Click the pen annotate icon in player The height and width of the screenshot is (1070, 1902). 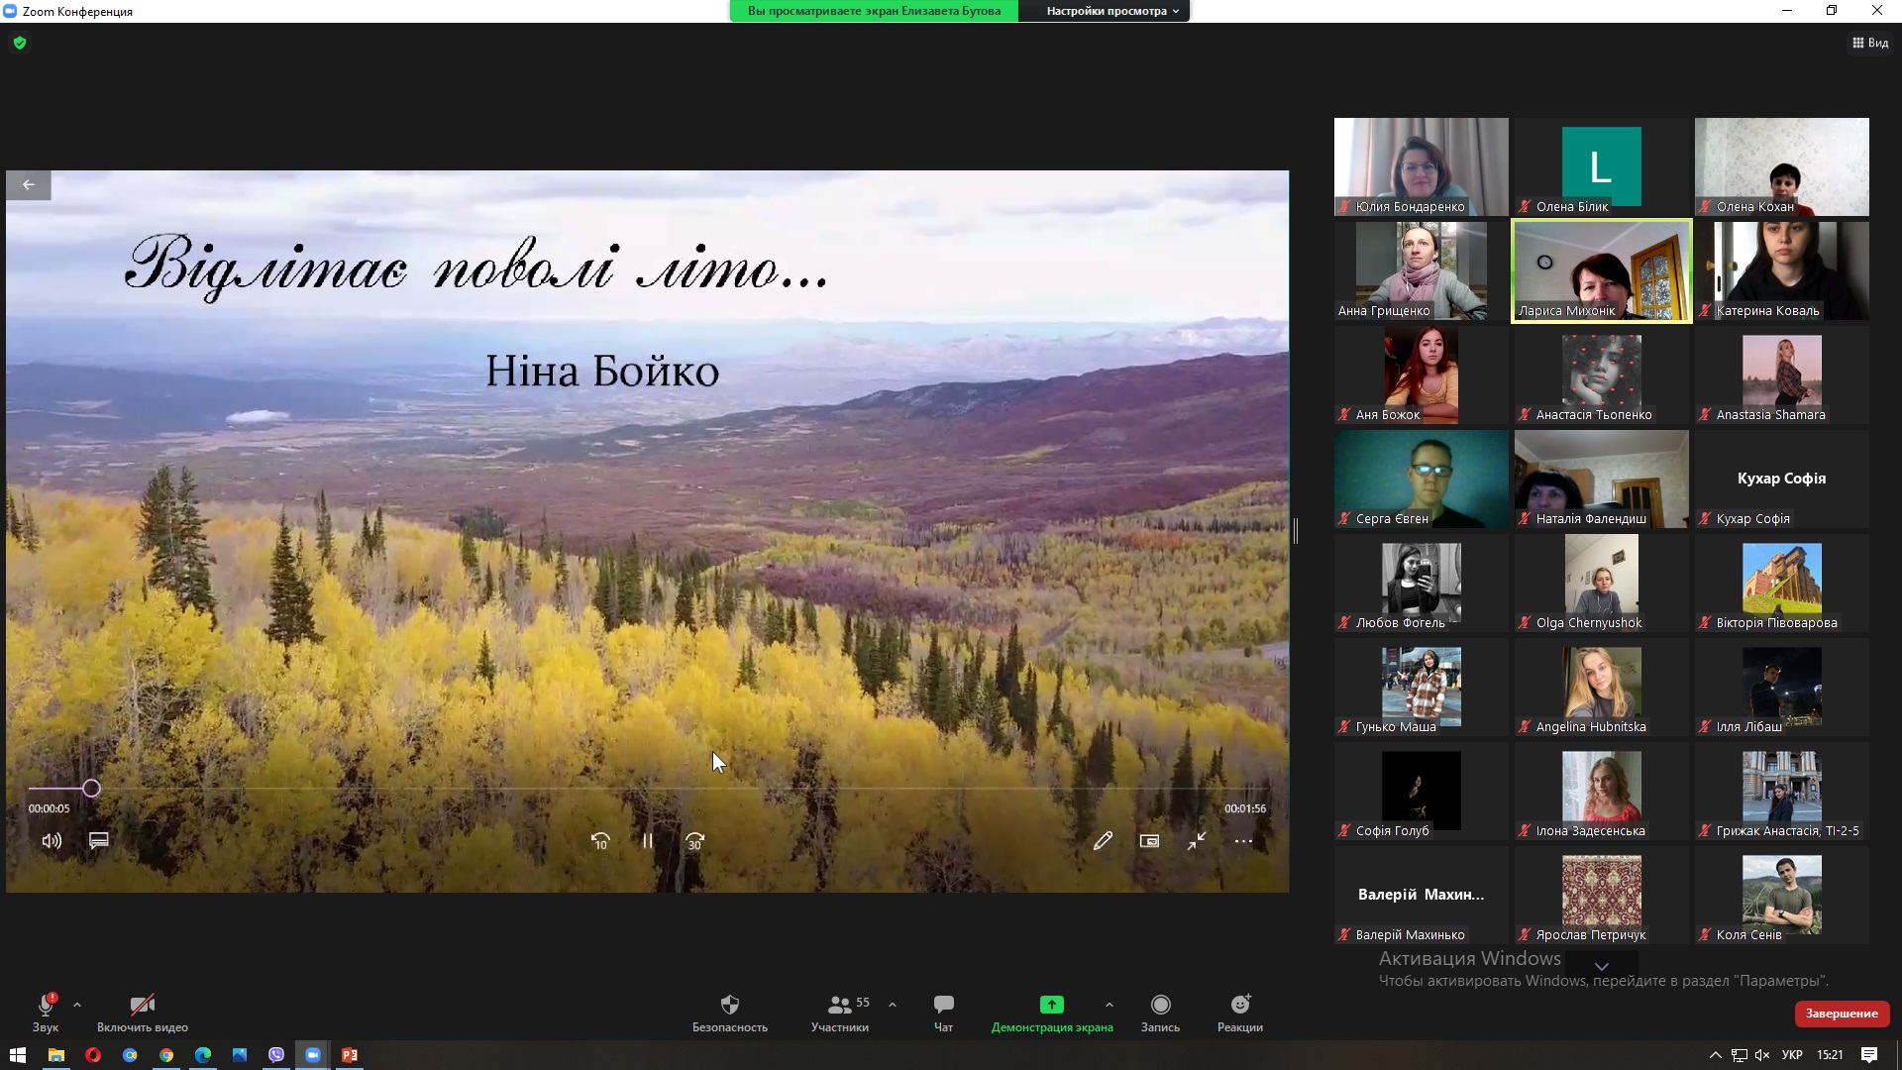click(x=1103, y=841)
